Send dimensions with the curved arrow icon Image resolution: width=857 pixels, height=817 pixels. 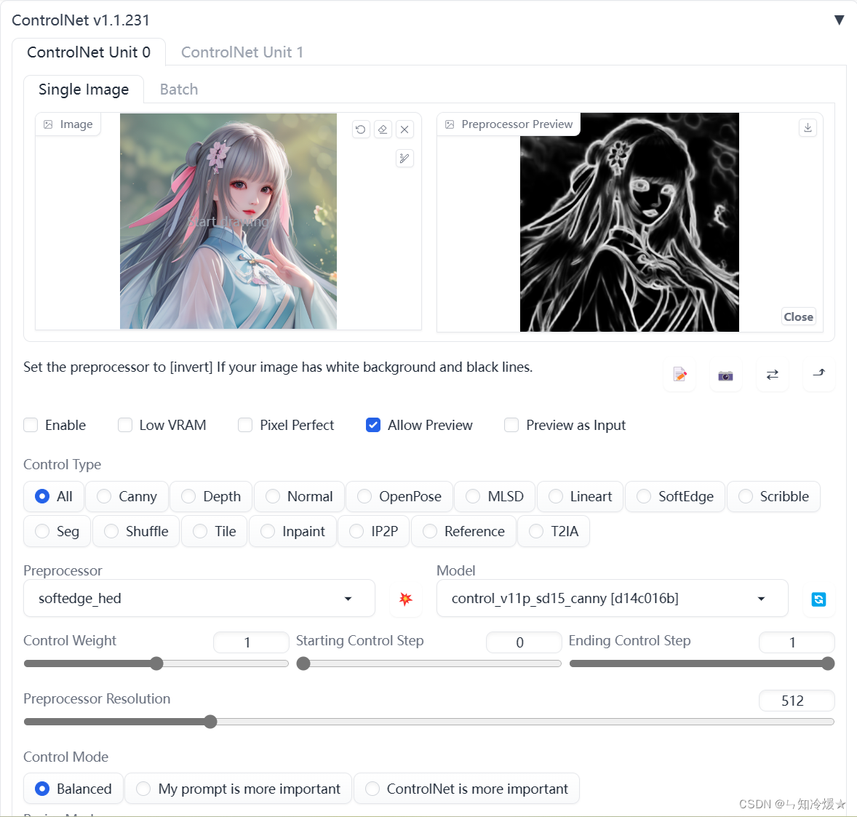[818, 375]
